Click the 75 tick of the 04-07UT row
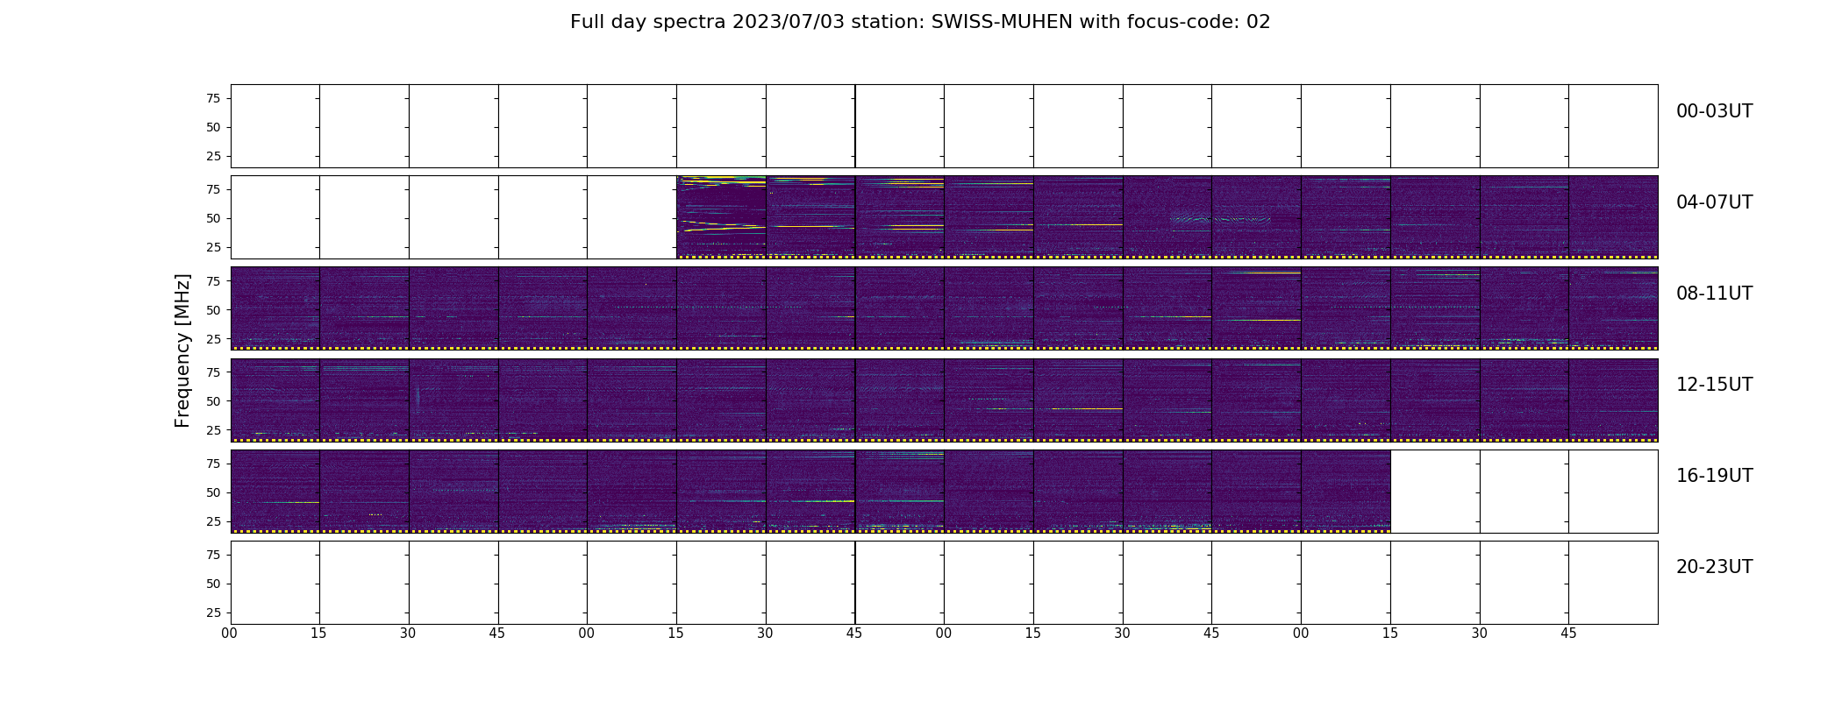Viewport: 1842px width, 701px height. pyautogui.click(x=212, y=189)
